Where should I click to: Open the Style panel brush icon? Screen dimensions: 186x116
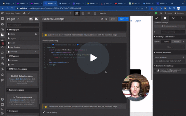tap(157, 18)
